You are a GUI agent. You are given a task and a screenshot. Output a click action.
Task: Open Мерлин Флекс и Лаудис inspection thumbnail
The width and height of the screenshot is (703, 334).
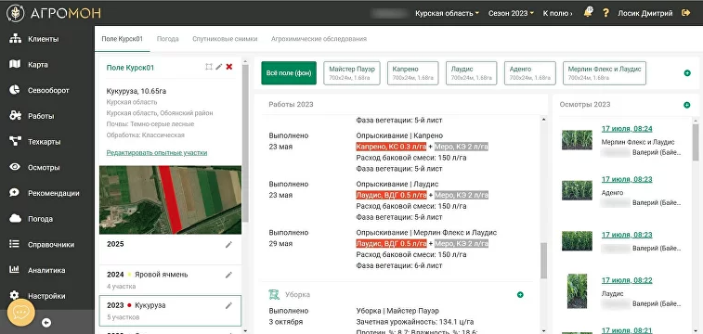coord(577,140)
